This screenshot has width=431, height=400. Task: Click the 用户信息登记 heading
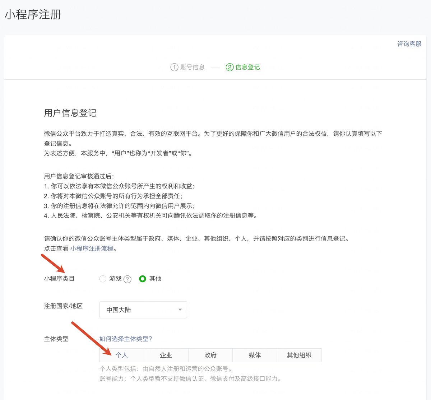point(70,113)
